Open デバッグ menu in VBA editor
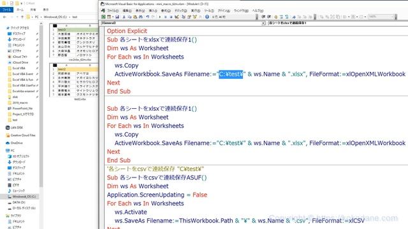 [180, 11]
